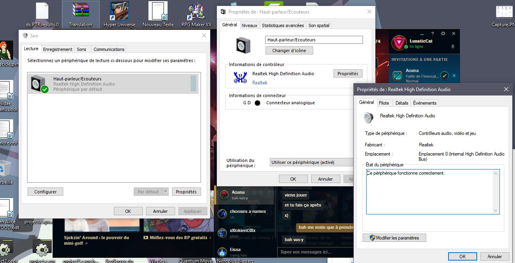Click the LunaticCat profile avatar
Image resolution: width=515 pixels, height=263 pixels.
(399, 43)
